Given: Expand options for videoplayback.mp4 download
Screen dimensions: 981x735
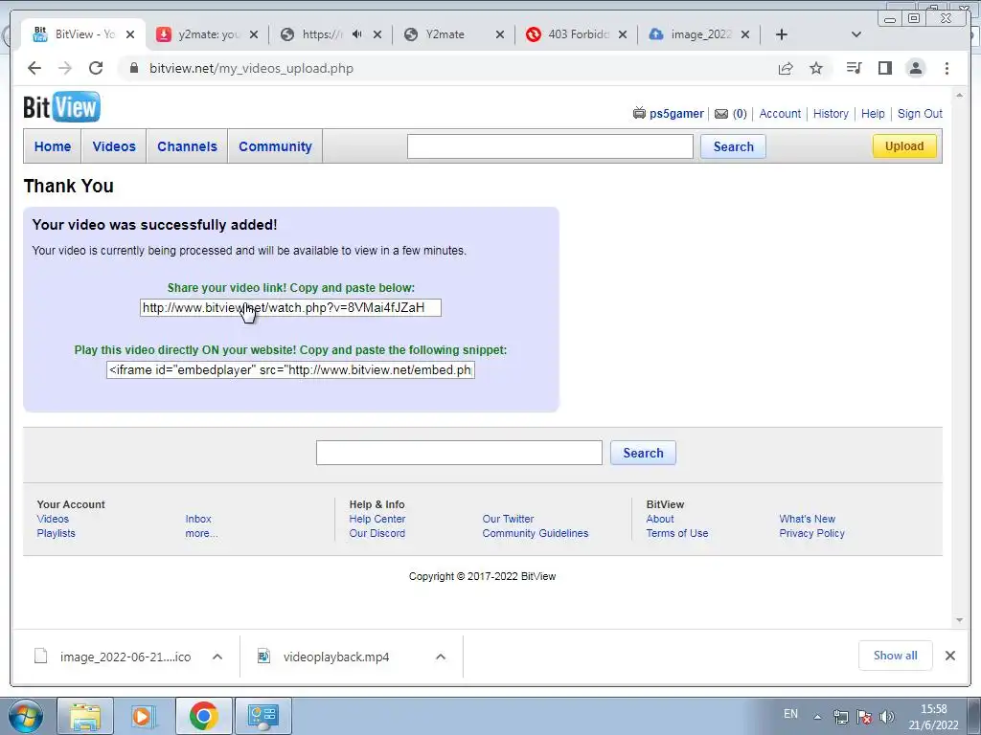Looking at the screenshot, I should pos(441,657).
